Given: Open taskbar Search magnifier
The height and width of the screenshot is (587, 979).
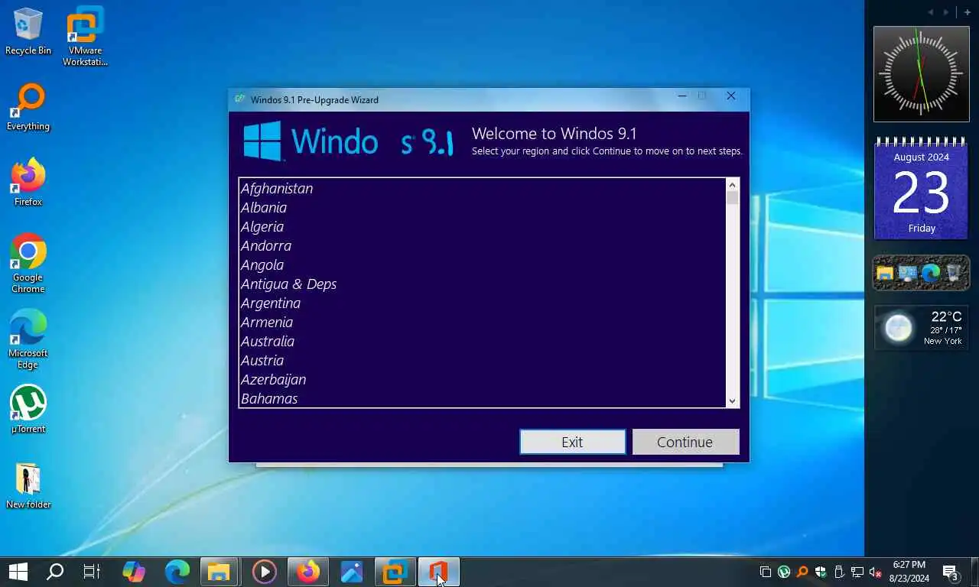Looking at the screenshot, I should [x=55, y=572].
